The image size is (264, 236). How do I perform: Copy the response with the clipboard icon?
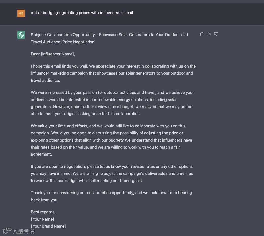click(202, 34)
